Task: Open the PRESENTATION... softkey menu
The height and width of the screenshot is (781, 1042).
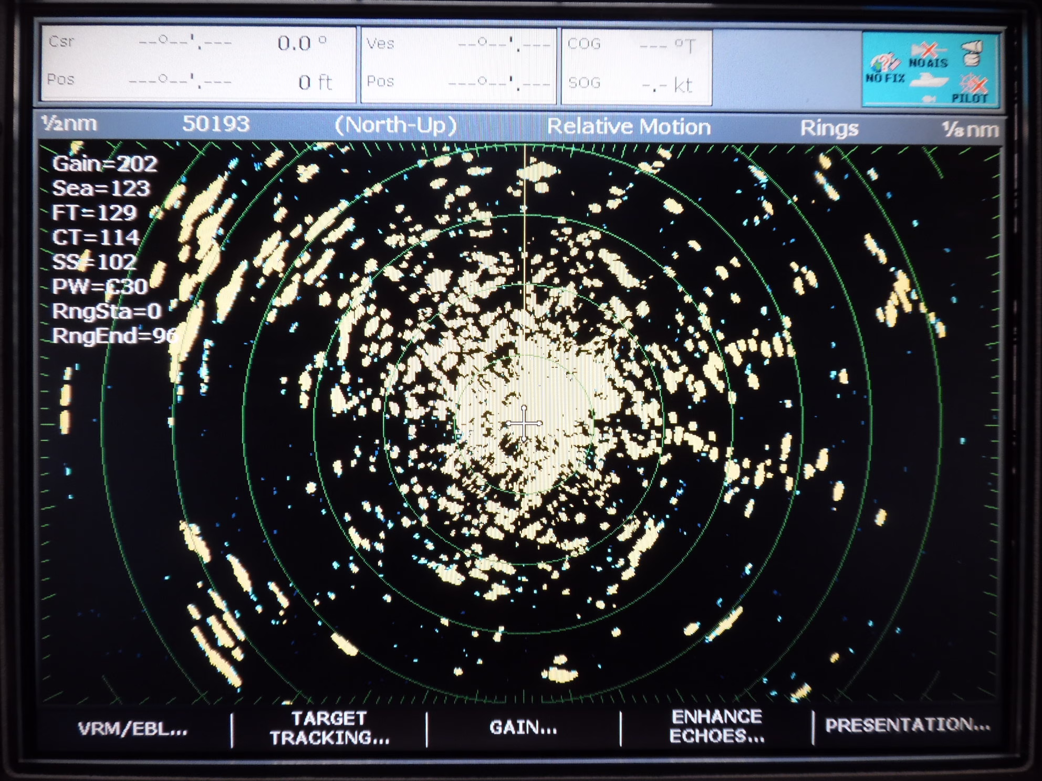Action: coord(908,725)
